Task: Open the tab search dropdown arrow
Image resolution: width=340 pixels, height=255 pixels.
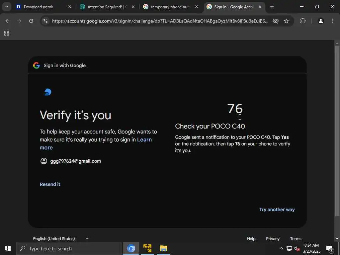Action: click(x=7, y=7)
